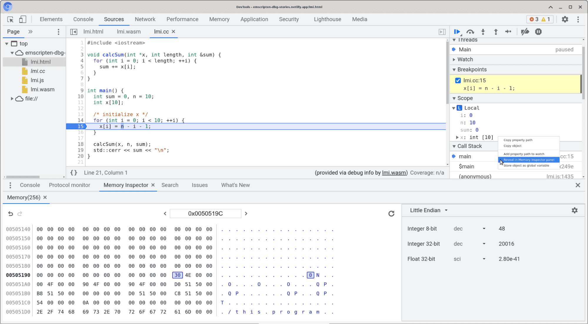Click the Step into next function call icon
Image resolution: width=588 pixels, height=324 pixels.
tap(483, 31)
